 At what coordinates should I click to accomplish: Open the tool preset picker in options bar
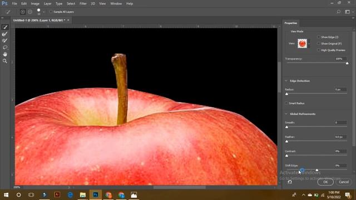pyautogui.click(x=8, y=12)
